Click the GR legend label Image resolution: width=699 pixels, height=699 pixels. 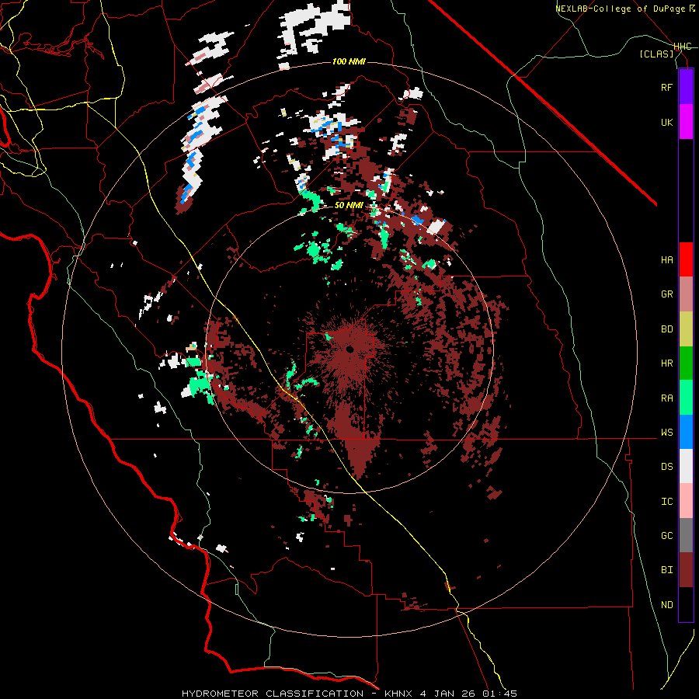coord(666,294)
